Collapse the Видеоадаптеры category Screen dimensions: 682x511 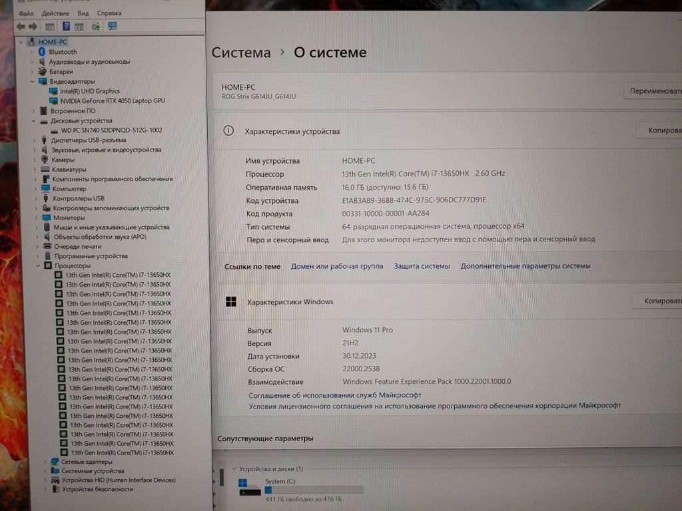click(32, 81)
